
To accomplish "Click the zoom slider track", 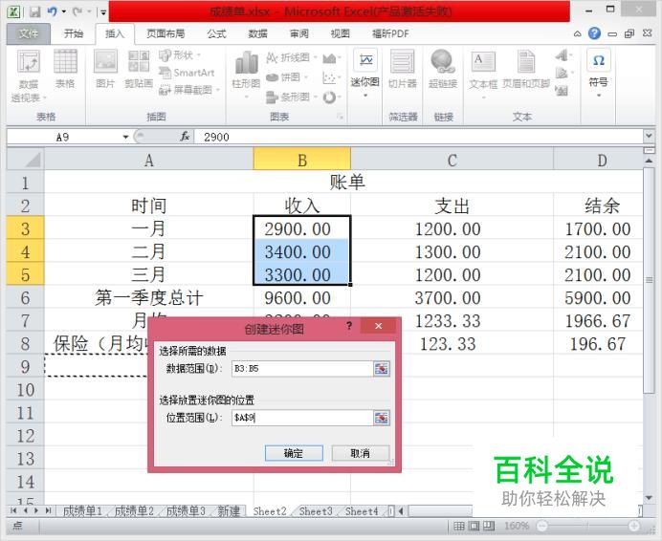I will click(588, 526).
